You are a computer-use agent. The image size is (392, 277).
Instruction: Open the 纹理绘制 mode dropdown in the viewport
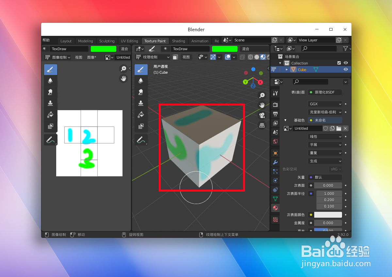(x=153, y=57)
